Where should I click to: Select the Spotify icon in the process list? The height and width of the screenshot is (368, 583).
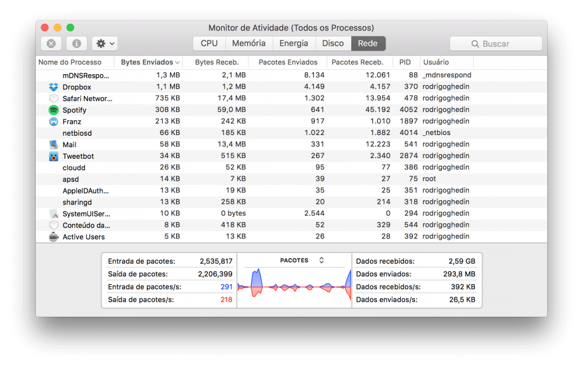coord(53,110)
